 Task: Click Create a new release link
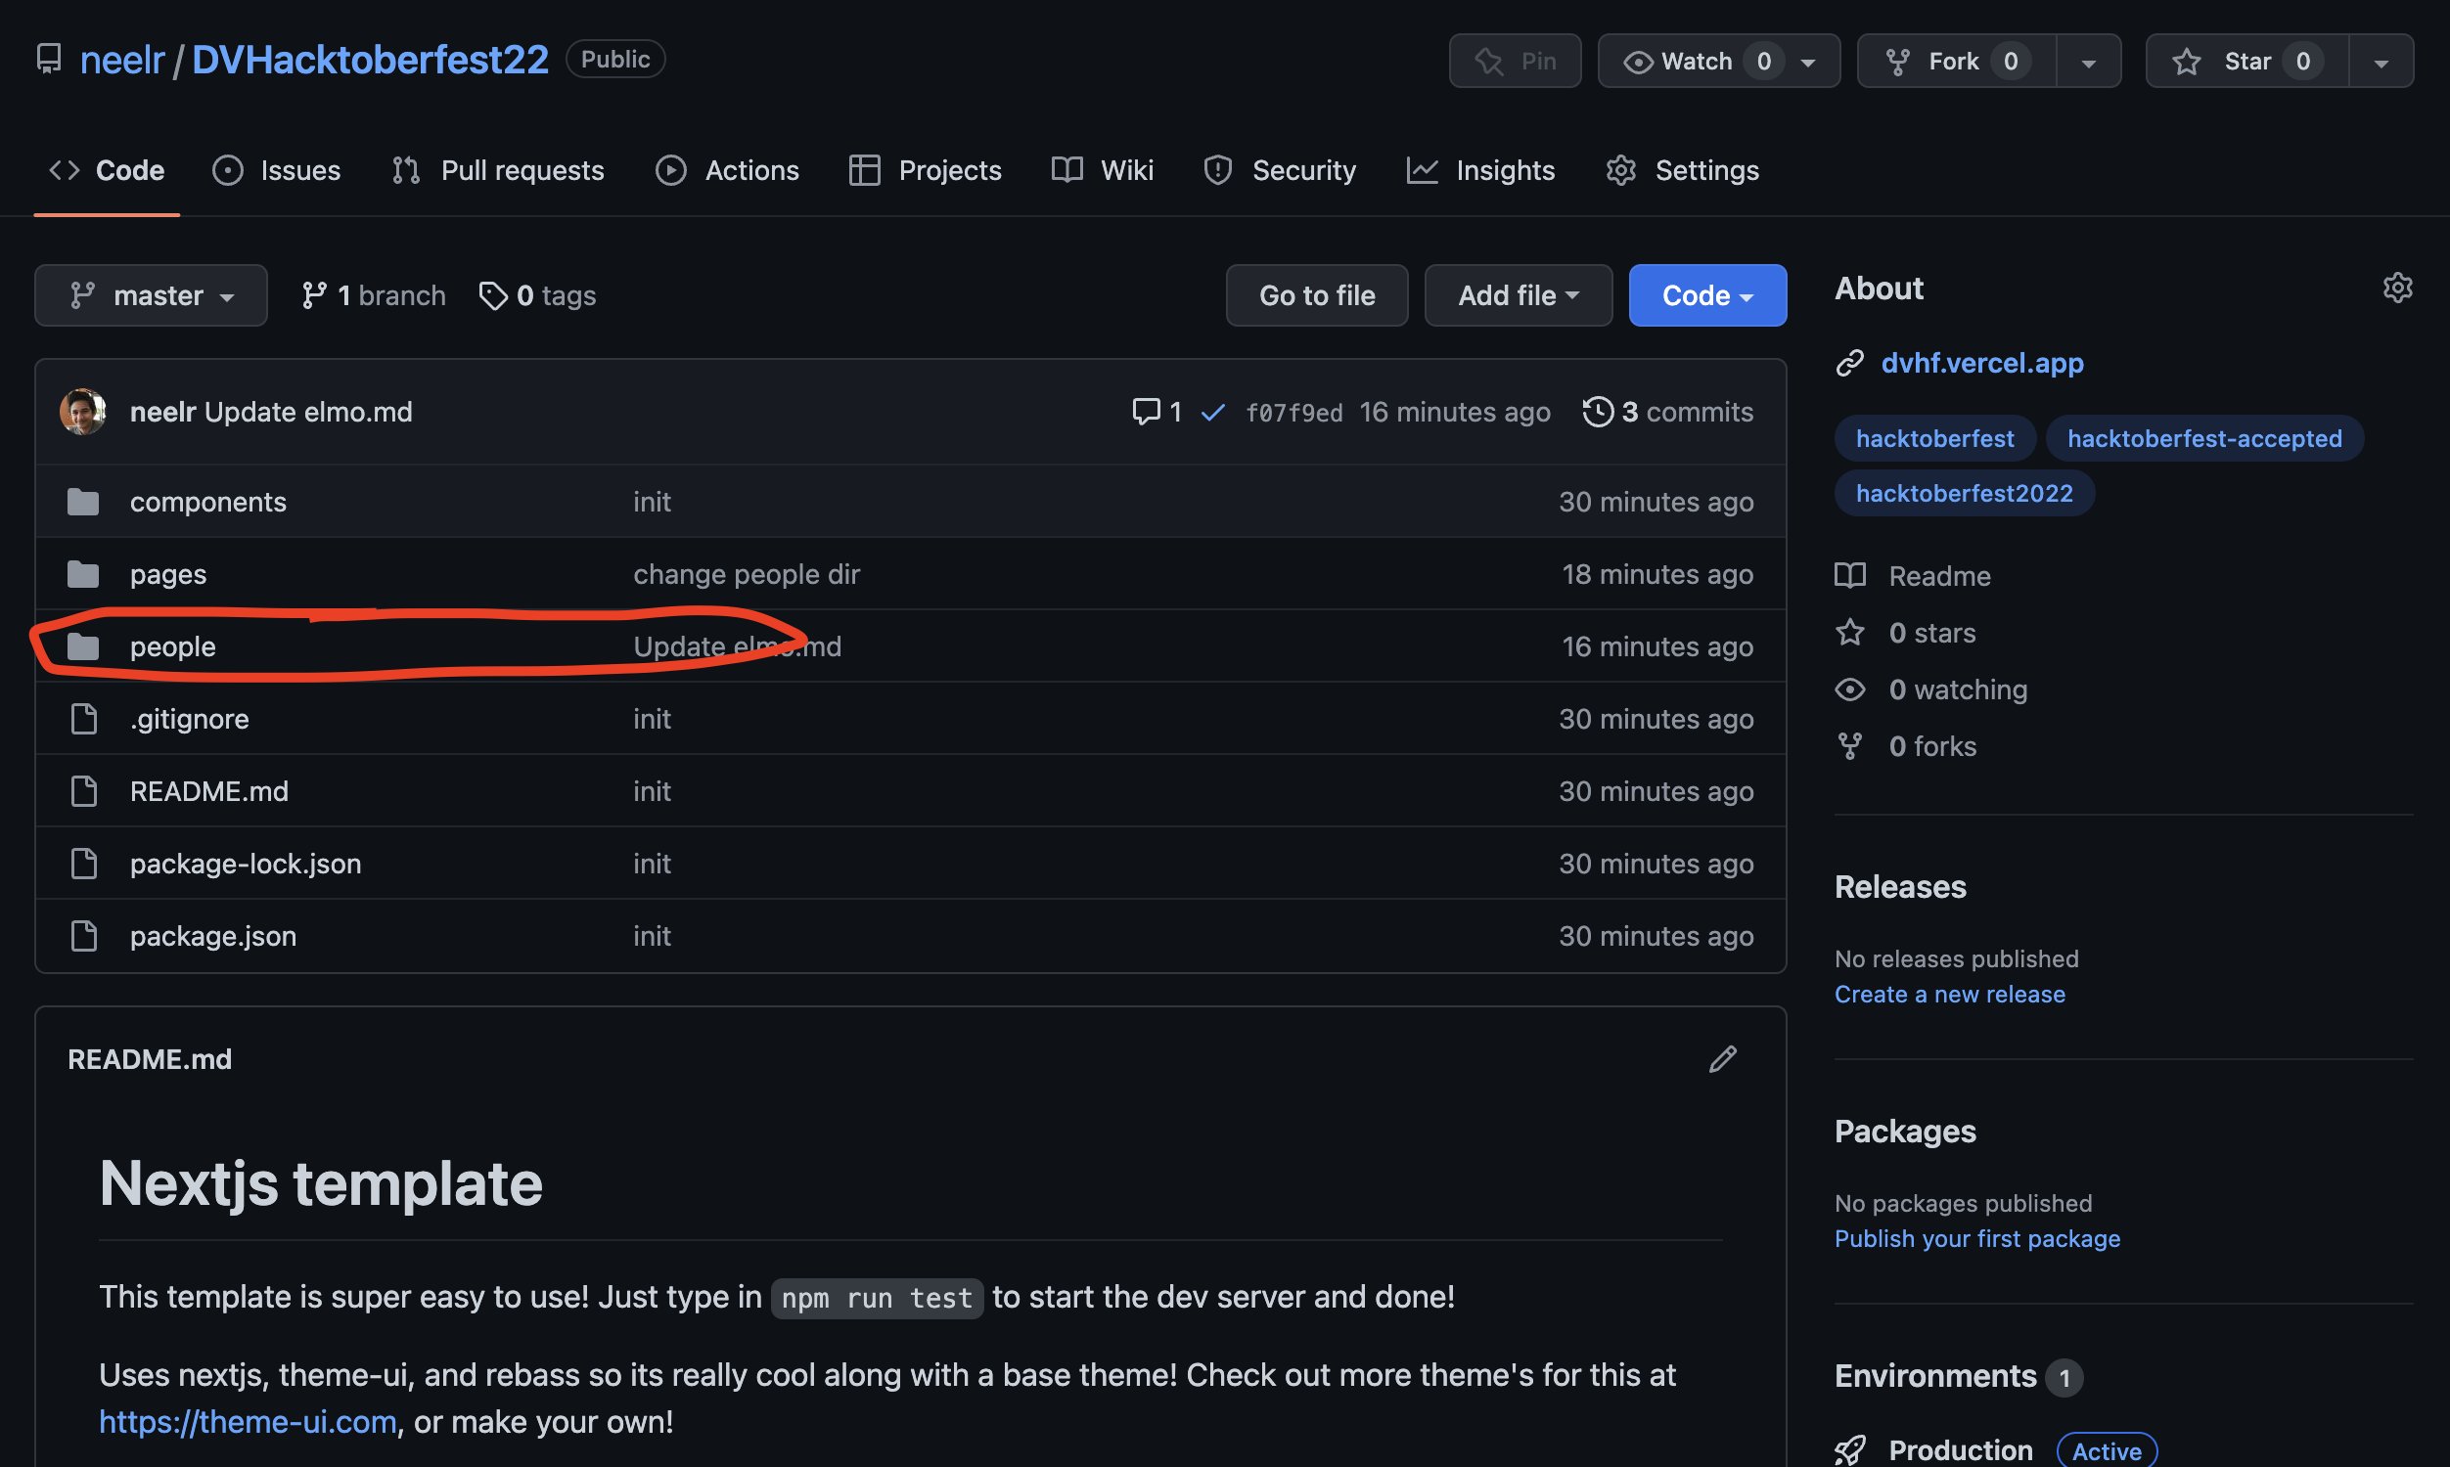tap(1950, 994)
